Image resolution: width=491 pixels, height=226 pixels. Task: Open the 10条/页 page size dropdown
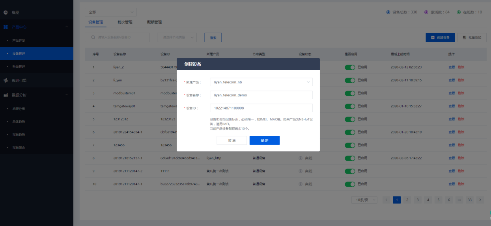click(x=364, y=200)
